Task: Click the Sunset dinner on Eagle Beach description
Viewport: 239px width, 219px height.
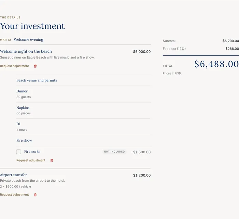Action: click(47, 57)
